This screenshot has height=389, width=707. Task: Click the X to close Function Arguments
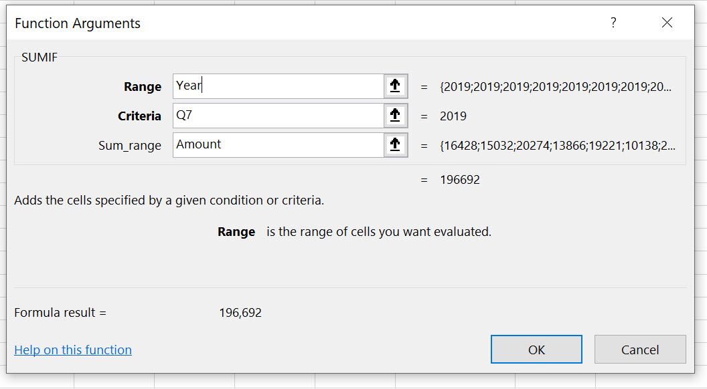[x=667, y=22]
